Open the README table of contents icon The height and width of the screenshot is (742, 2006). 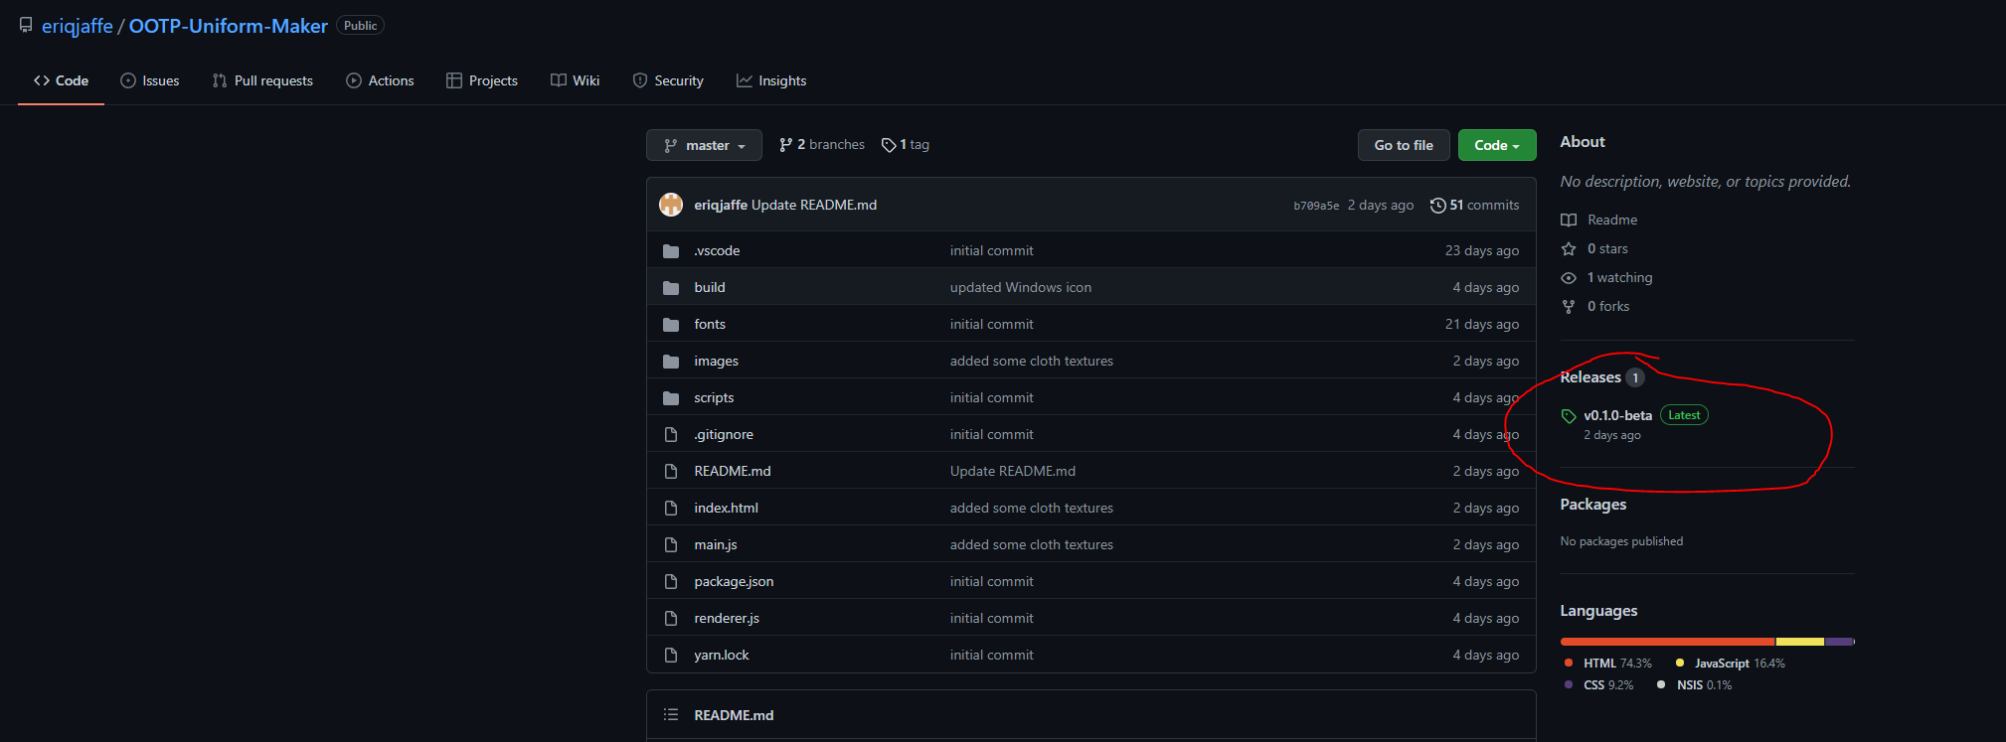tap(671, 715)
